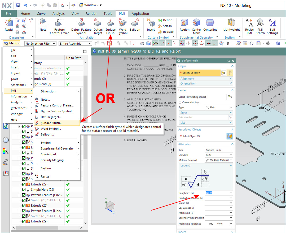This screenshot has width=286, height=233.
Task: Click the File button
Action: (8, 13)
